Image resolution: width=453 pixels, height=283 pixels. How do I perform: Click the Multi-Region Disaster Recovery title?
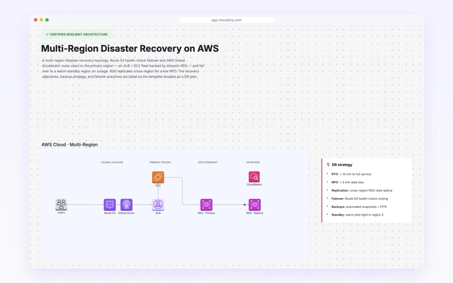coord(130,48)
